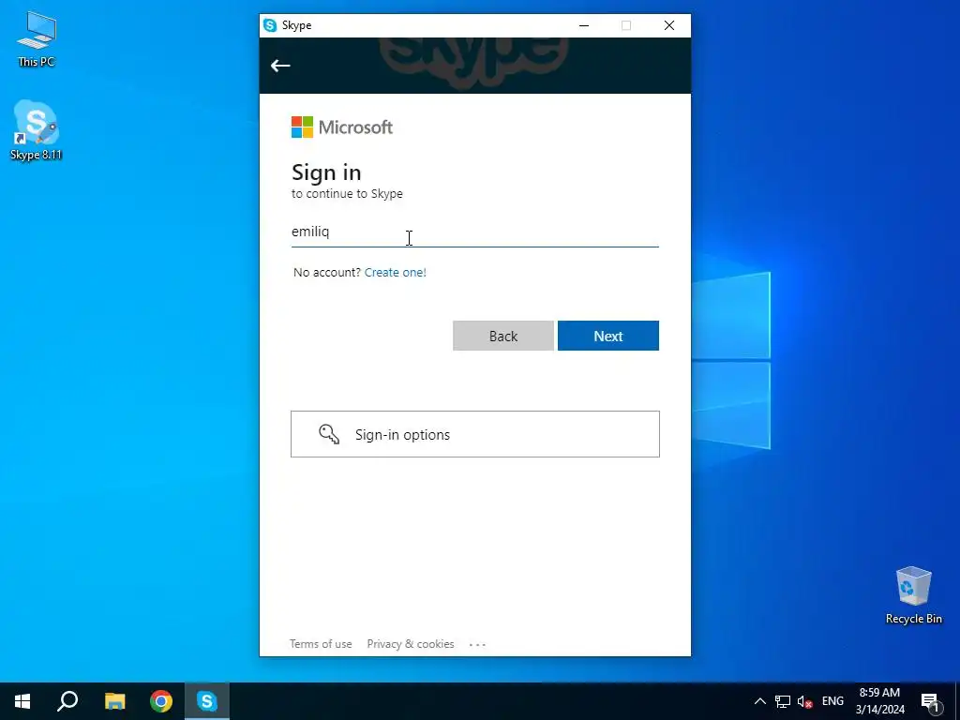Click the back arrow in Skype header
Image resolution: width=960 pixels, height=720 pixels.
[x=280, y=66]
